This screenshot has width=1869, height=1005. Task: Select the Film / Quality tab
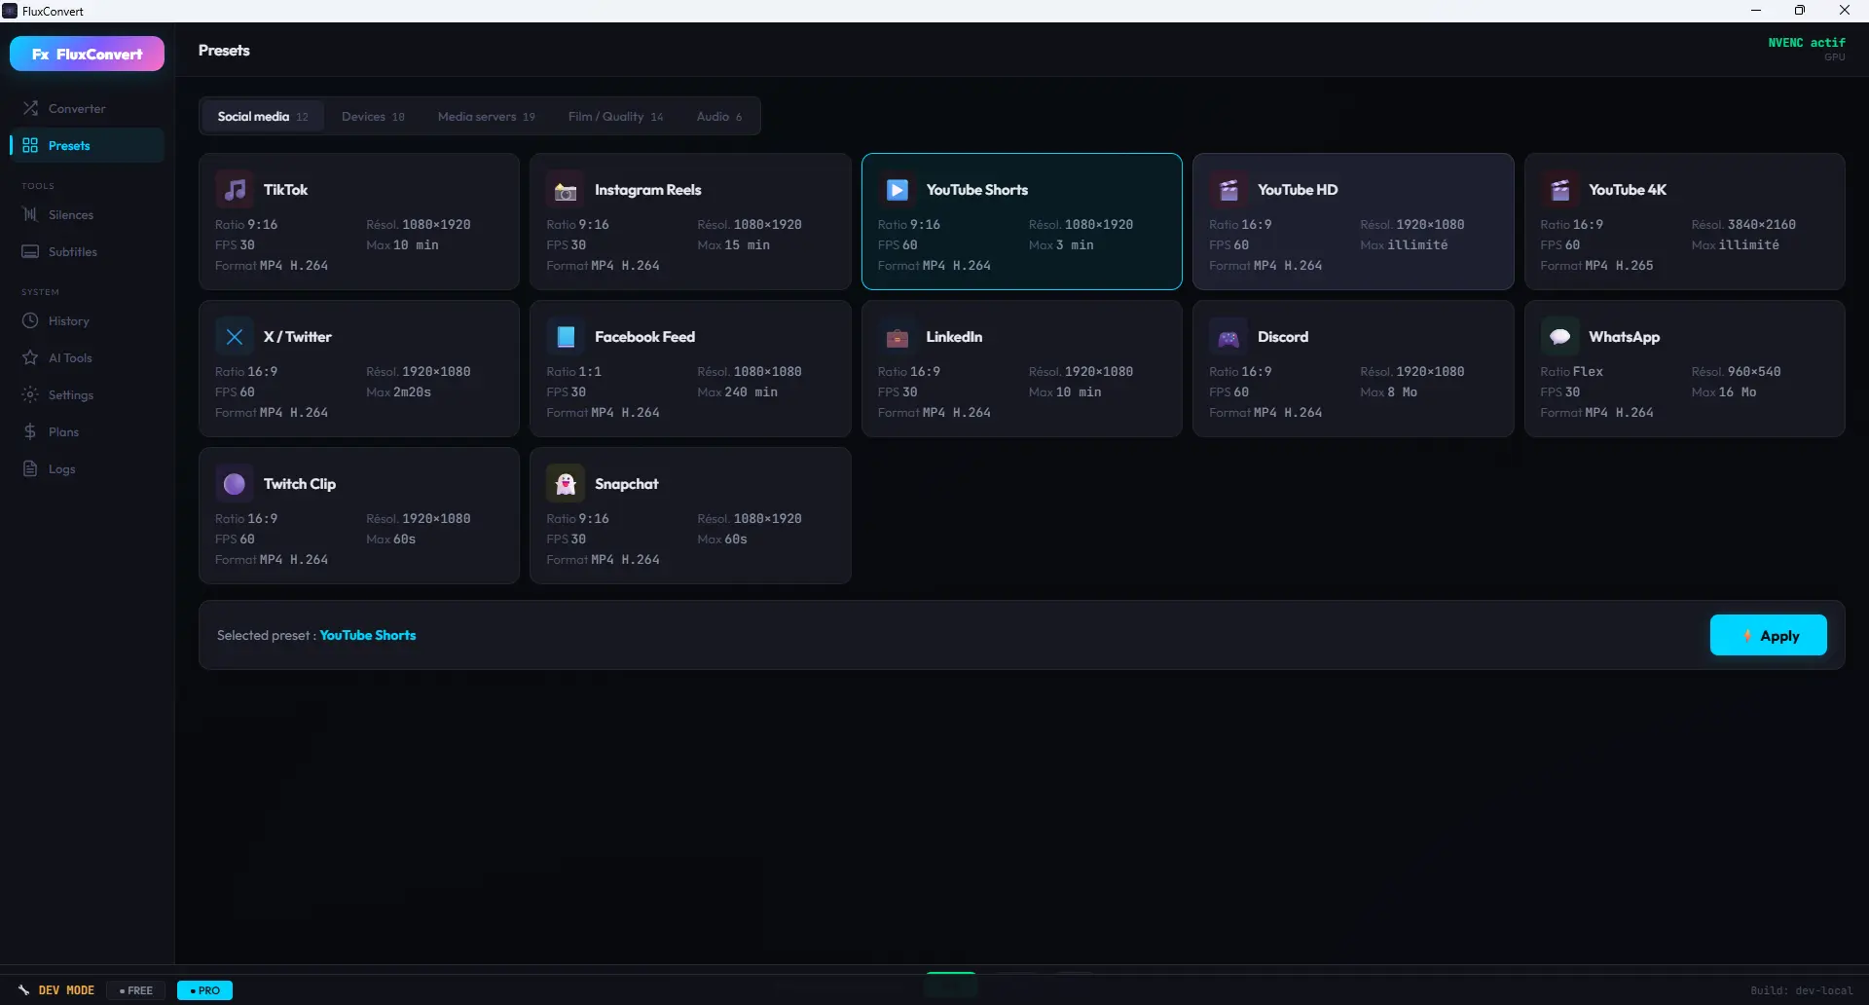(615, 117)
